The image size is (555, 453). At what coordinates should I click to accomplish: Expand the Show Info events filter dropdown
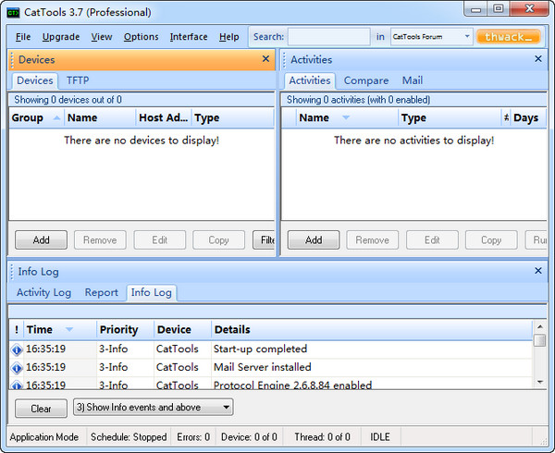point(228,408)
